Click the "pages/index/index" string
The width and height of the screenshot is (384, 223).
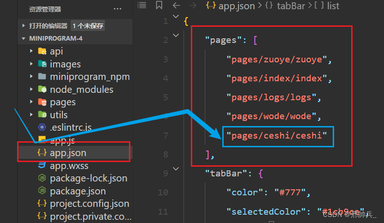click(277, 78)
